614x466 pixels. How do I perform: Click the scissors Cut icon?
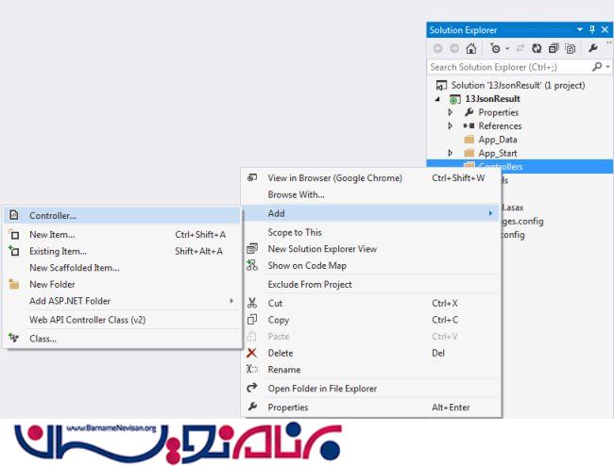(252, 303)
